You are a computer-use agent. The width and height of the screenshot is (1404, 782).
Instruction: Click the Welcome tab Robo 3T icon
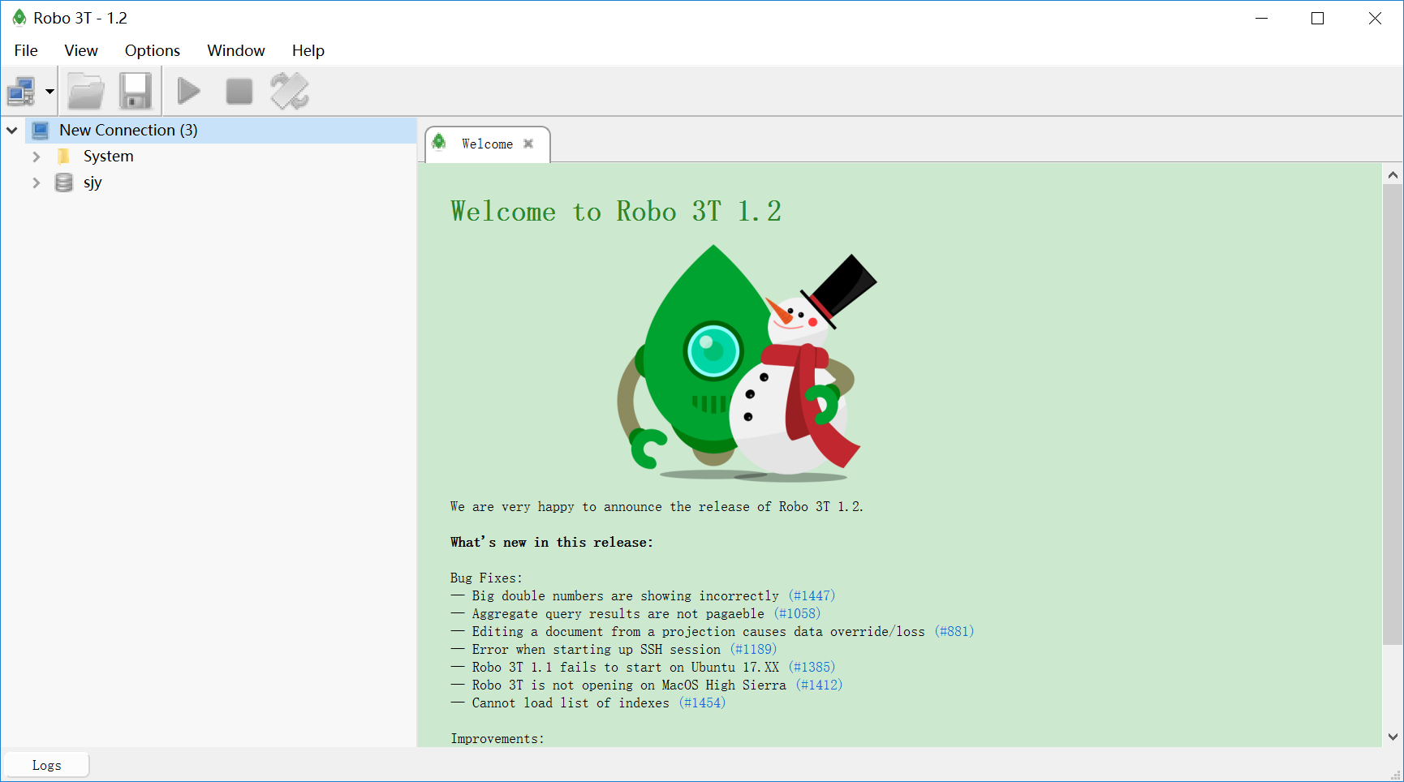pyautogui.click(x=439, y=143)
